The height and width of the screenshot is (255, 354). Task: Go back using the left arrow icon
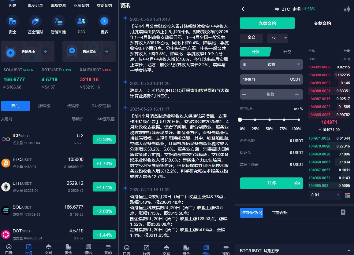coord(243,9)
